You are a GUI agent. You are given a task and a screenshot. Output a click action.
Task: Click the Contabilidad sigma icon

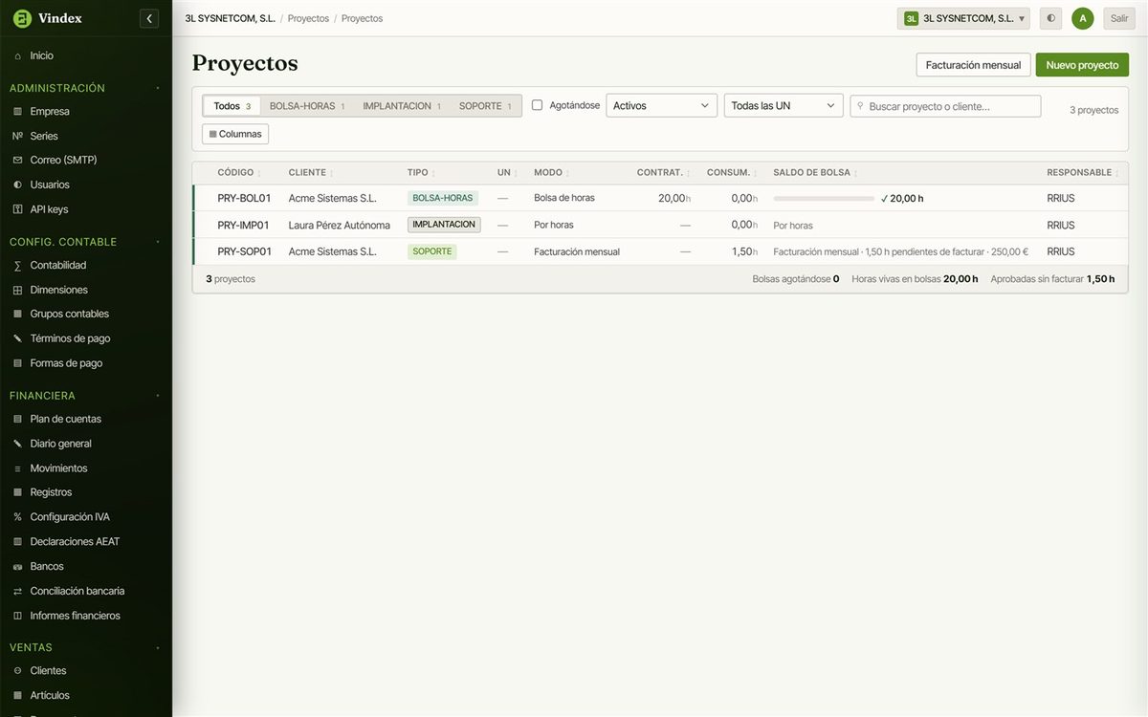point(17,266)
